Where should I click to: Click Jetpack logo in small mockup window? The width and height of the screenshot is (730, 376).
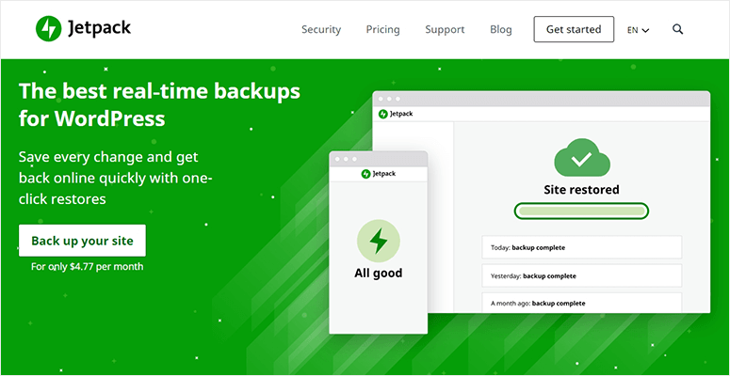coord(378,174)
